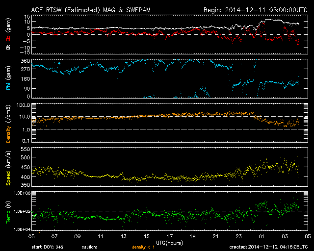This screenshot has height=251, width=314.
Task: Click the 'Begin: 2014-12-11 05:00:00UTC' label
Action: (x=256, y=10)
